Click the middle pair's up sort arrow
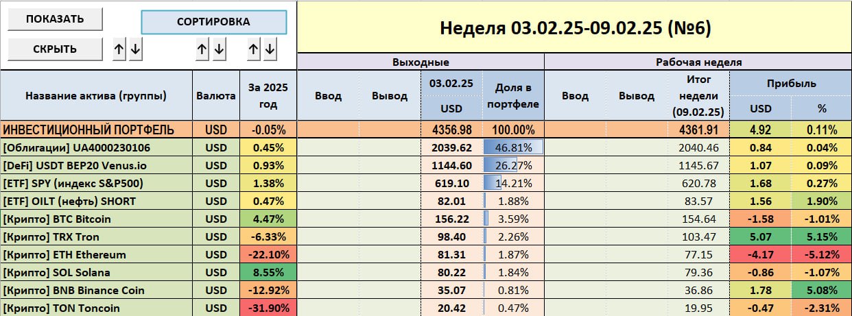The image size is (852, 316). (202, 49)
